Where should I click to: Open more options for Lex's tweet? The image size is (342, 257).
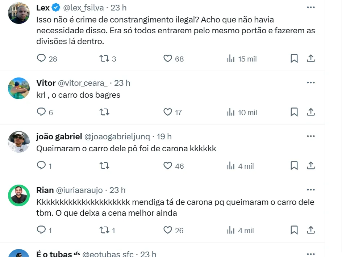(310, 7)
